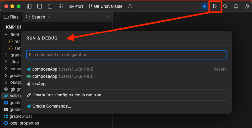Open the search magnifier in top toolbar
This screenshot has height=128, width=252.
(226, 6)
